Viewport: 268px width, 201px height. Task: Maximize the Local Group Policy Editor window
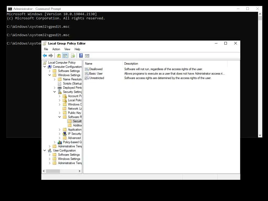226,43
